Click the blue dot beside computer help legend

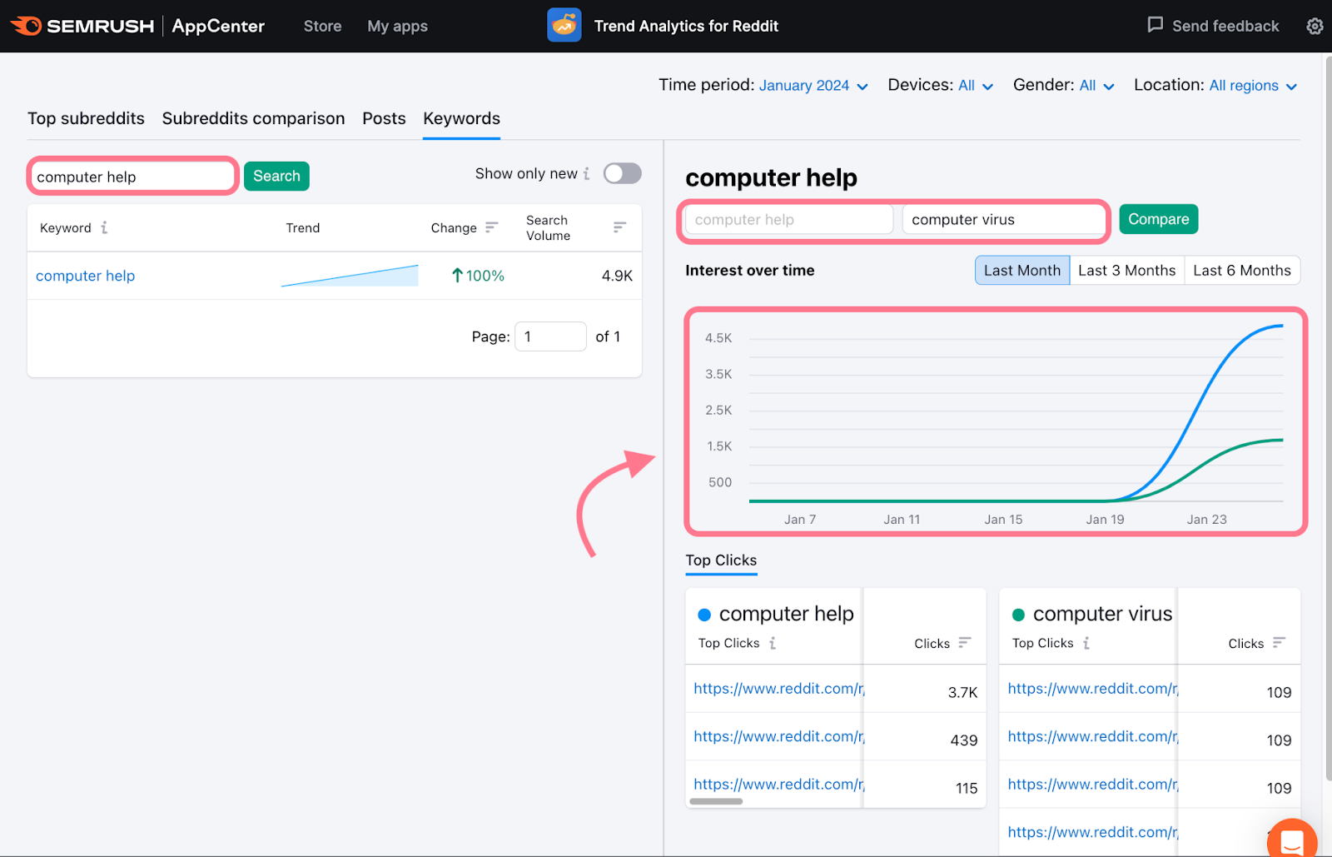704,615
